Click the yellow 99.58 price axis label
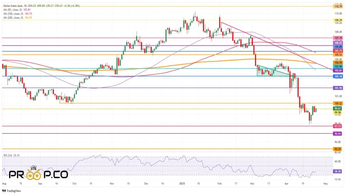Screen dimensions: 346x195 tap(338, 113)
